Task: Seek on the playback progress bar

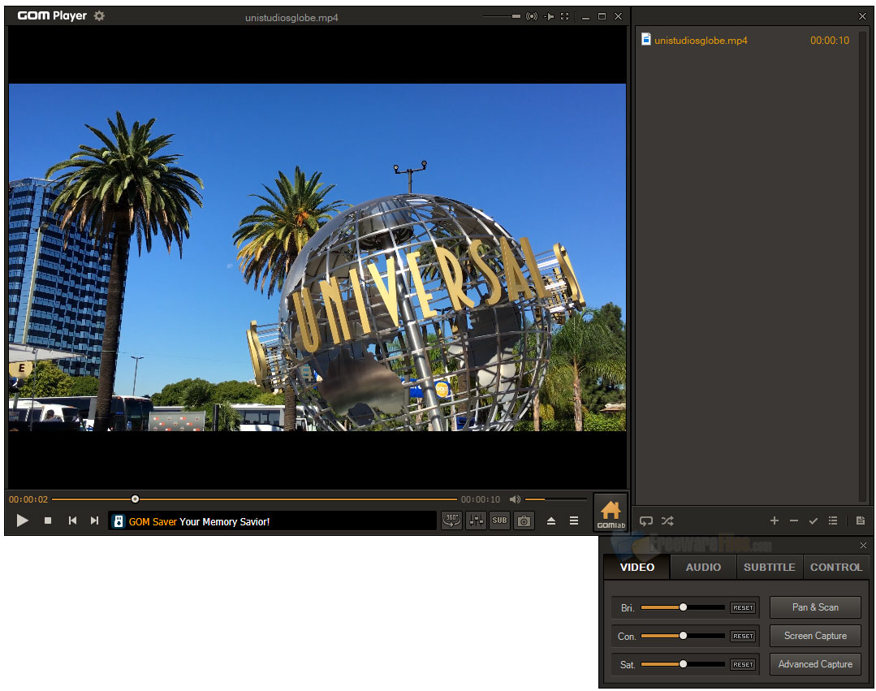Action: (254, 499)
